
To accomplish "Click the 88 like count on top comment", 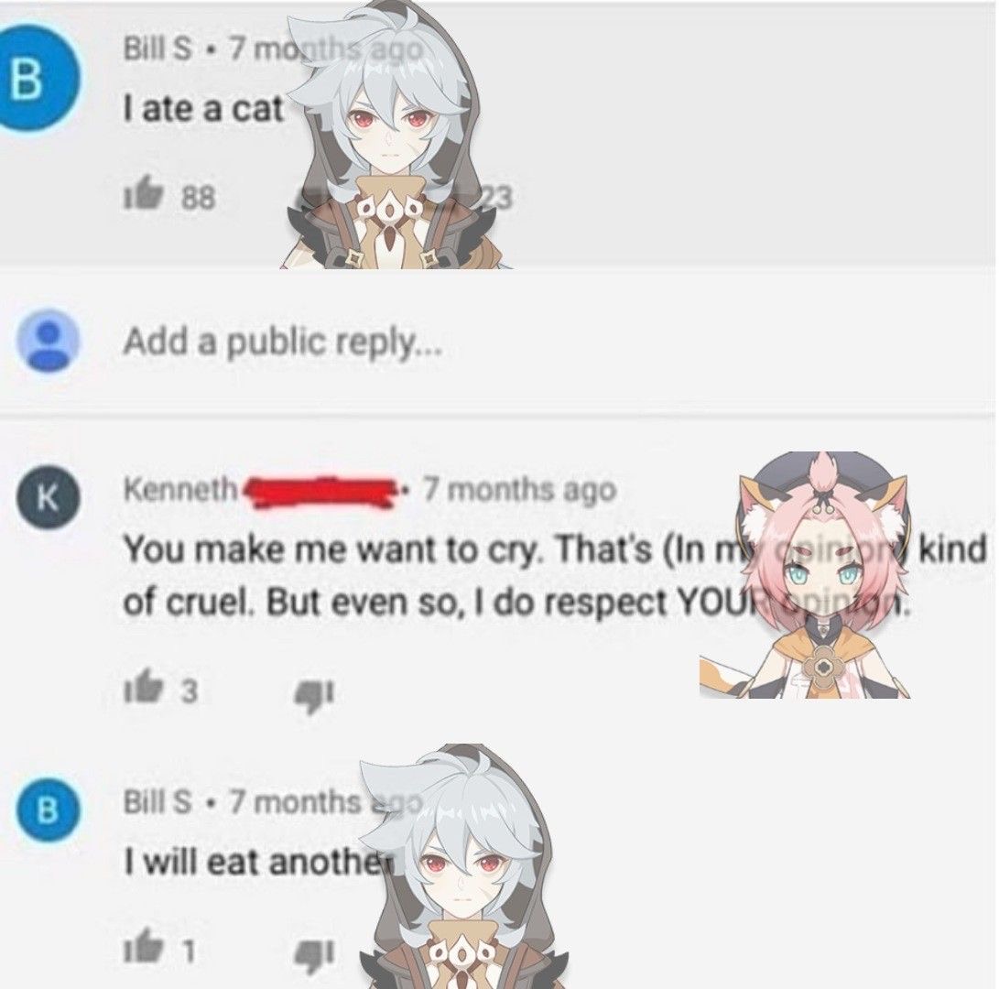I will click(198, 198).
